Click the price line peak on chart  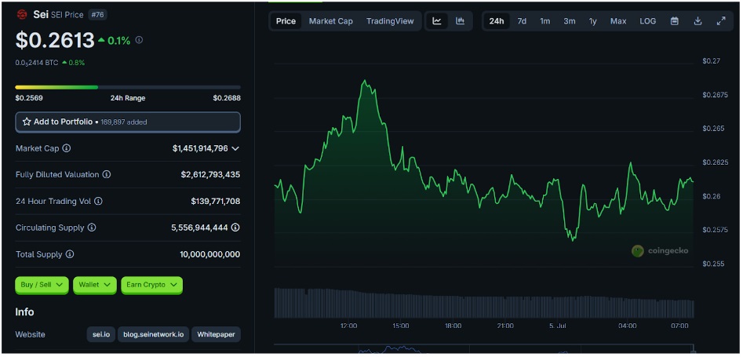point(364,82)
